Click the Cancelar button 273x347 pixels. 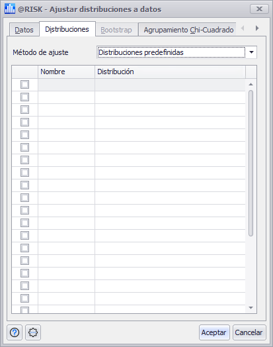pyautogui.click(x=249, y=332)
